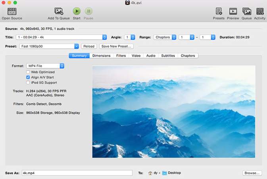Viewport: 267px width, 179px height.
Task: Switch to the Filters tab
Action: 121,56
